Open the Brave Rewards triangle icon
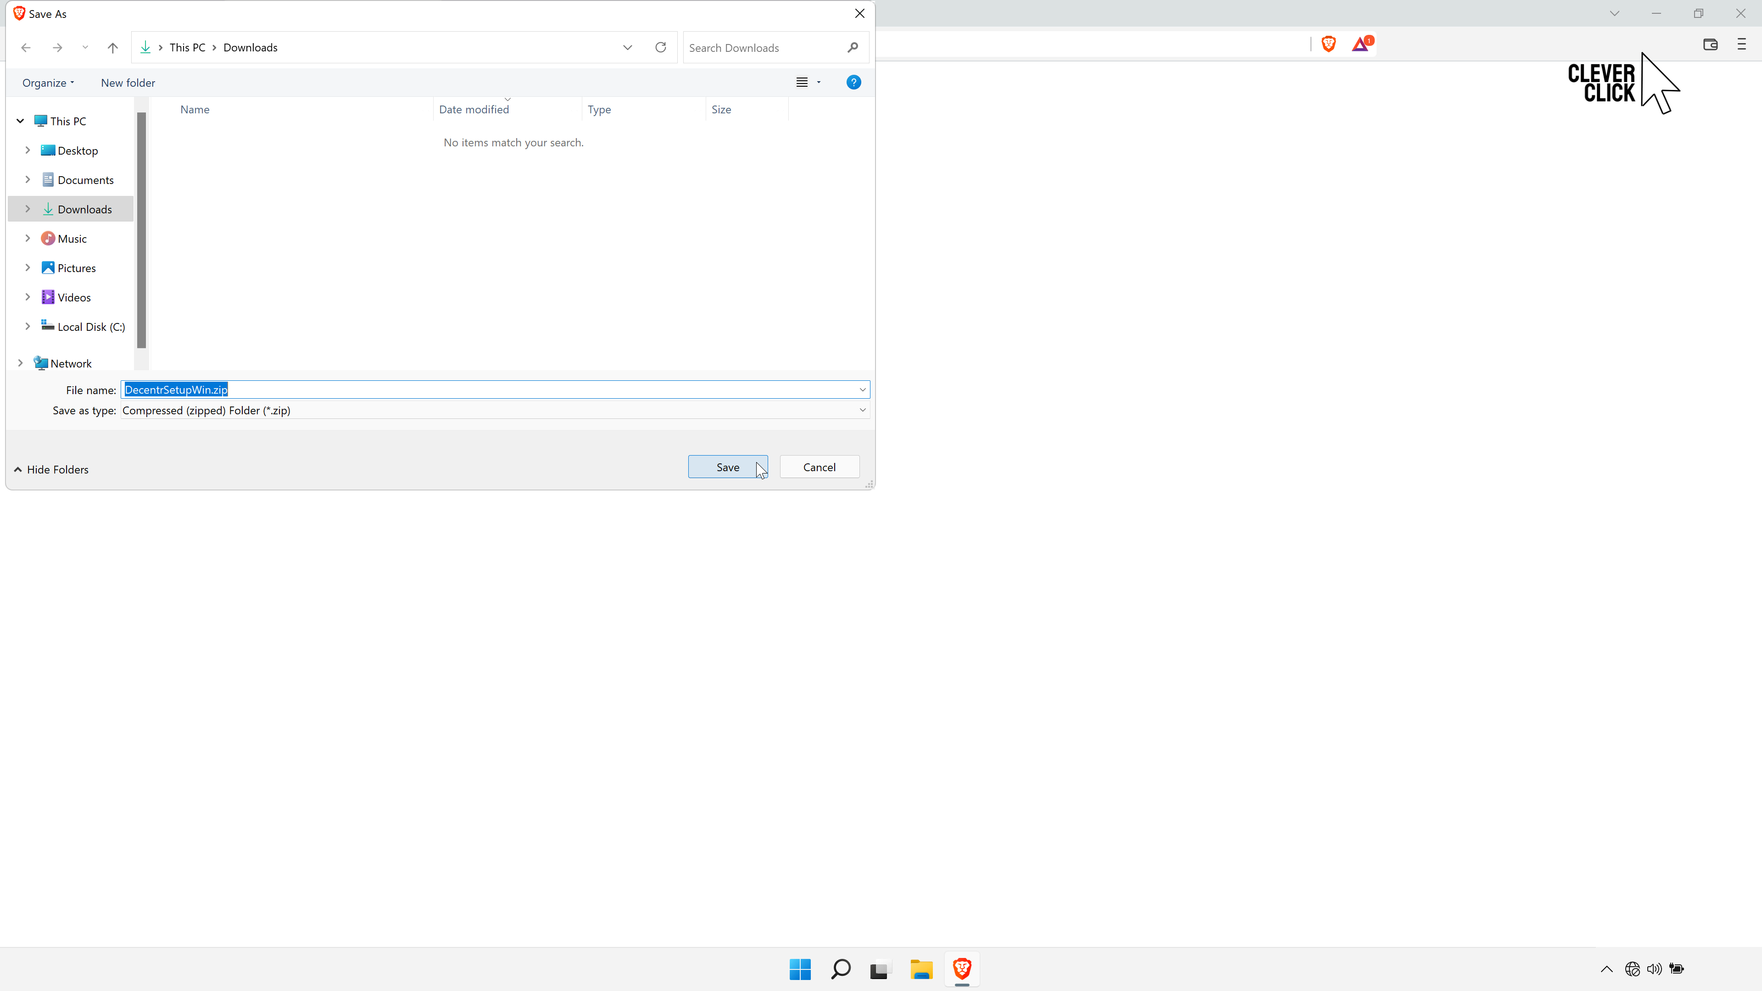The image size is (1762, 991). click(x=1361, y=45)
